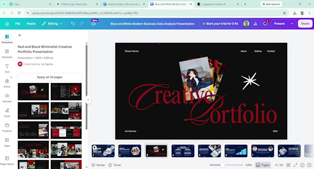Open the Brand sidebar panel

coord(7,83)
